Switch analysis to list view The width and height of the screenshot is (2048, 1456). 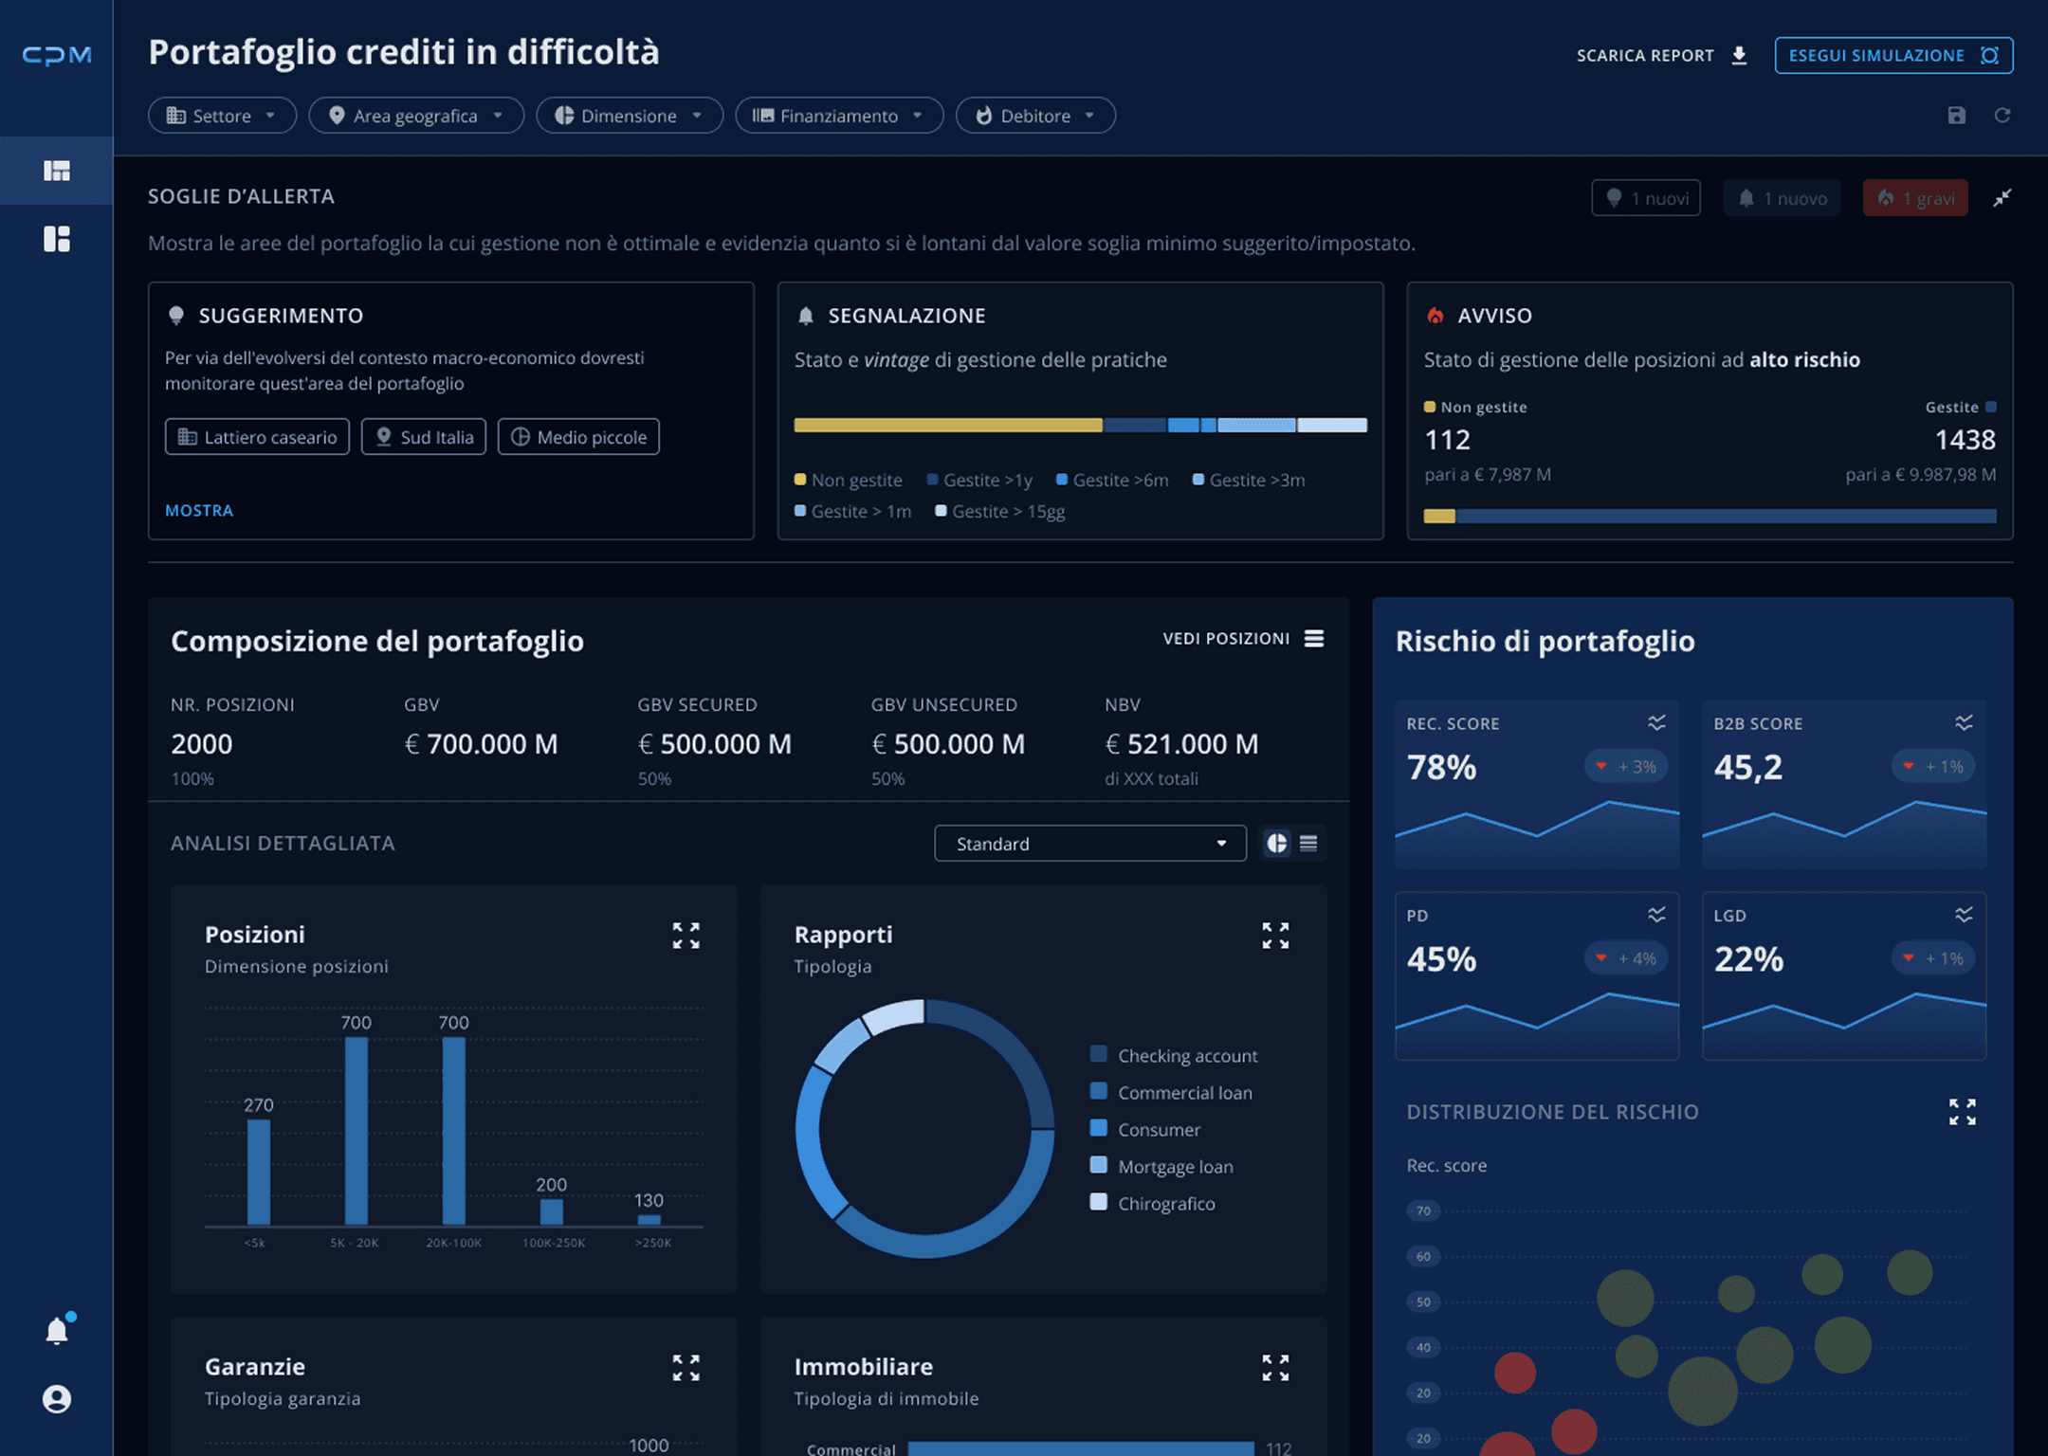pos(1308,844)
